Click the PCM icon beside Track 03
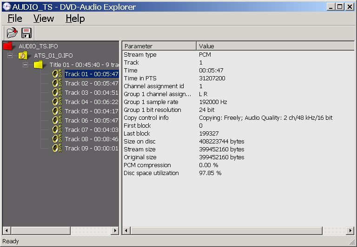This screenshot has width=357, height=247. point(57,93)
